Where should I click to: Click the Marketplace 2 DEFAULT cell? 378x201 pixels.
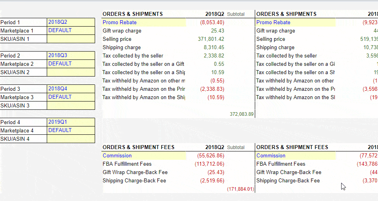71,64
